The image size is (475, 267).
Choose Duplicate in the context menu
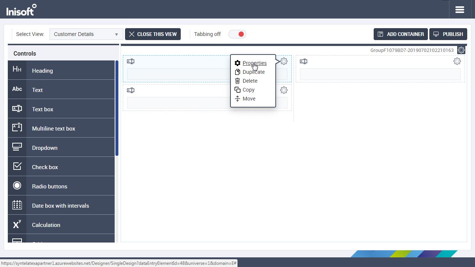pyautogui.click(x=253, y=72)
